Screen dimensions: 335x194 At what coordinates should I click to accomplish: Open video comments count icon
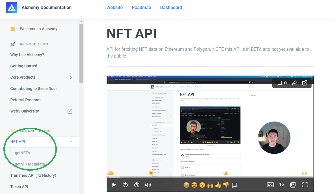pos(282,83)
